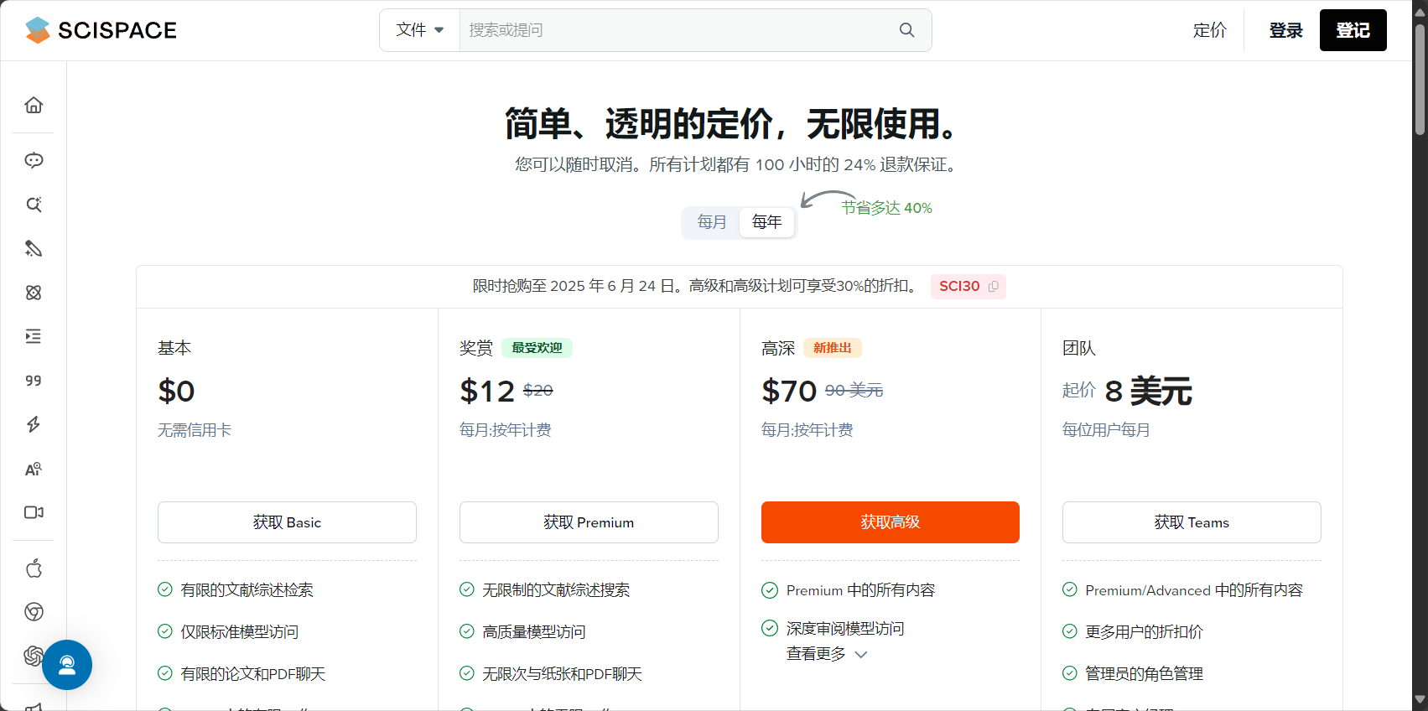Copy the SCI30 coupon code icon

tap(994, 287)
